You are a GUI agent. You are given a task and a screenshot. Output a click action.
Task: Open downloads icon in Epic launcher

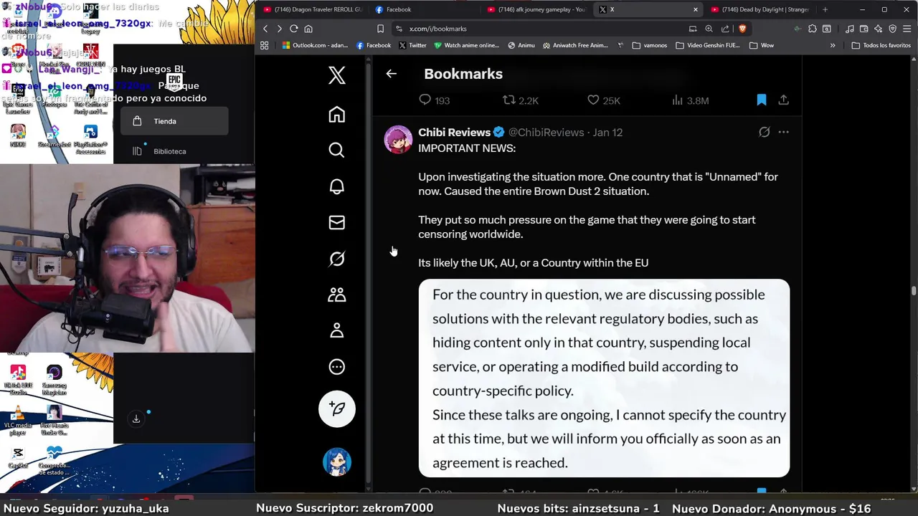[x=136, y=419]
